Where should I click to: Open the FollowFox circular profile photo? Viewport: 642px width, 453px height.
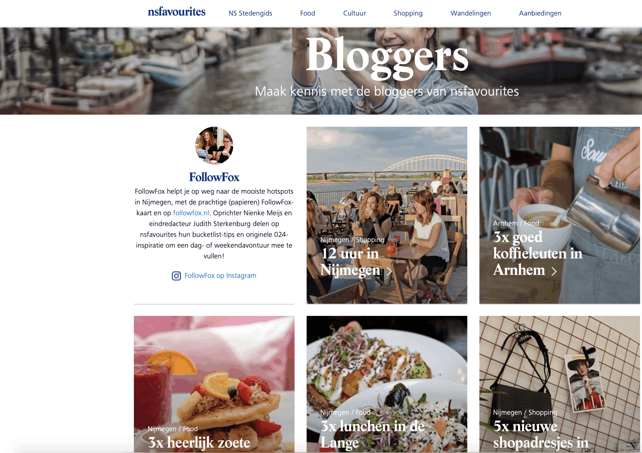tap(214, 145)
